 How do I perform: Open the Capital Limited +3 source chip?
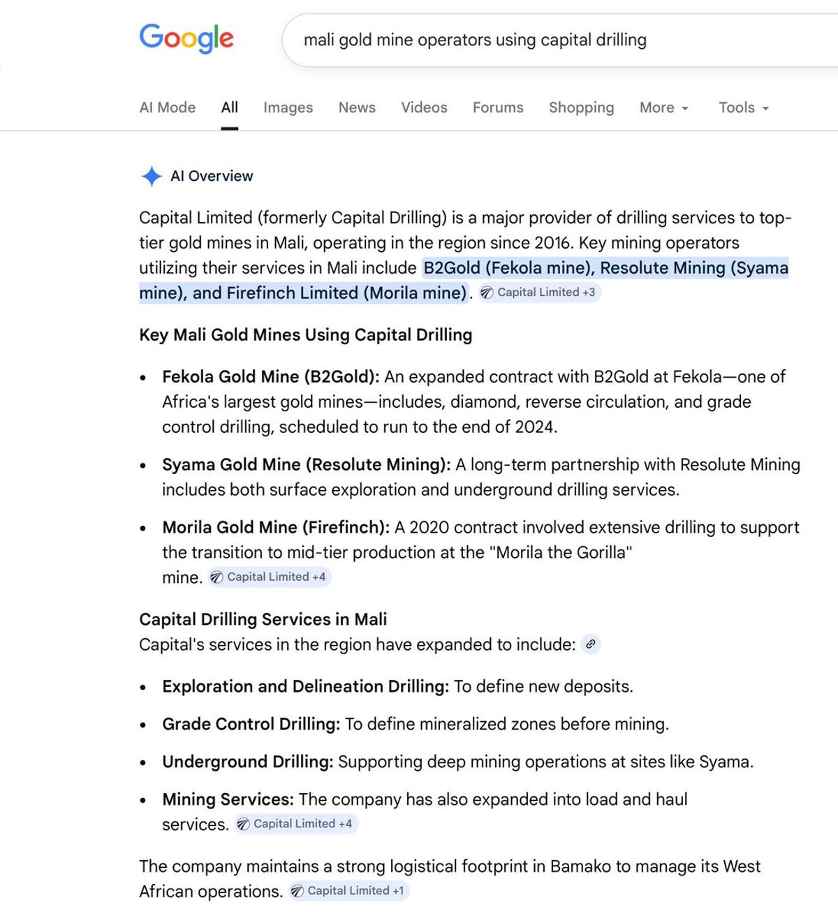click(538, 293)
